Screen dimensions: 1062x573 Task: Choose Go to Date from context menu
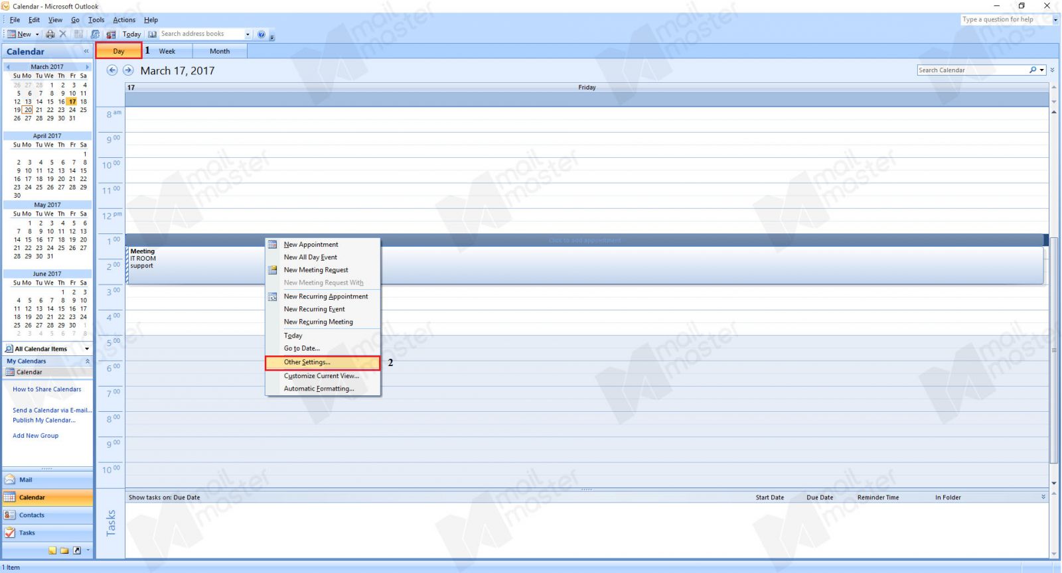323,348
